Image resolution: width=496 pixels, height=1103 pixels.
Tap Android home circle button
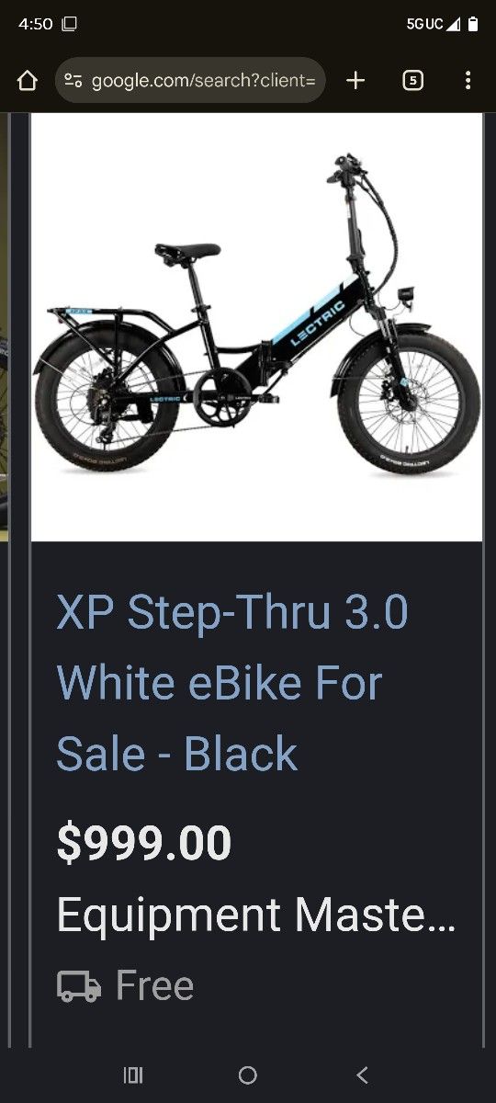[247, 1075]
